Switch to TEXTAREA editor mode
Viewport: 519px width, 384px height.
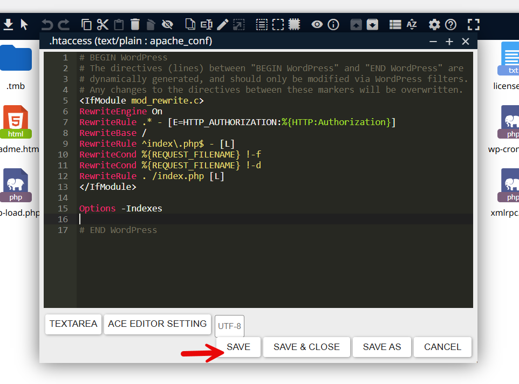pyautogui.click(x=73, y=324)
